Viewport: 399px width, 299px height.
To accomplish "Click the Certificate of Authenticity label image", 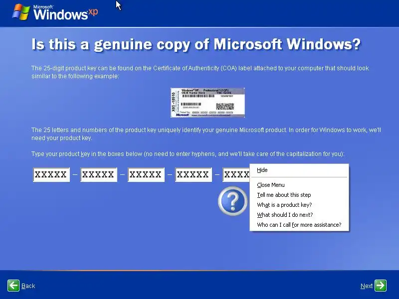I will 207,103.
